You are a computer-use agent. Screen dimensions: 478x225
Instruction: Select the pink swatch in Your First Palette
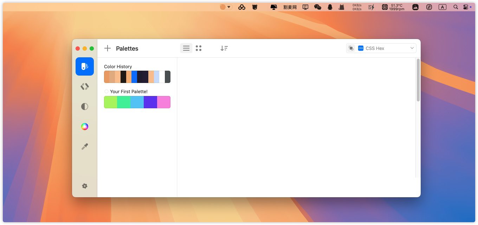pos(163,102)
